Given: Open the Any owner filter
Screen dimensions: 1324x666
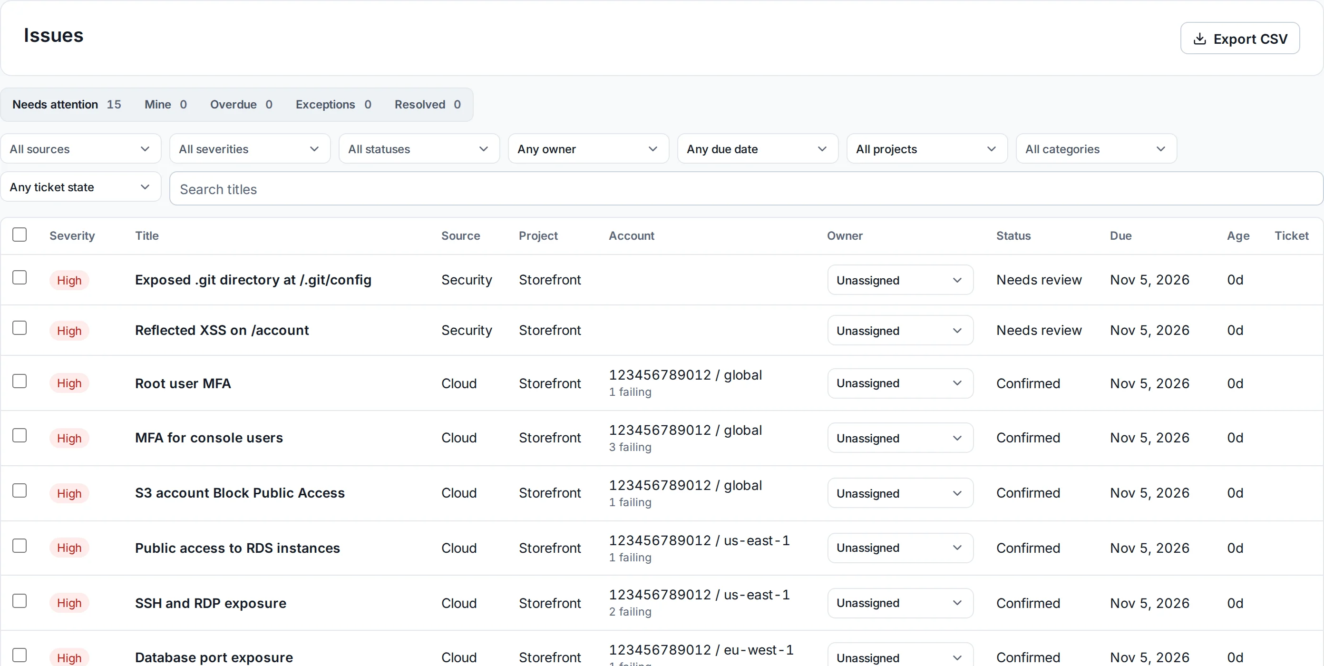Looking at the screenshot, I should pyautogui.click(x=588, y=148).
